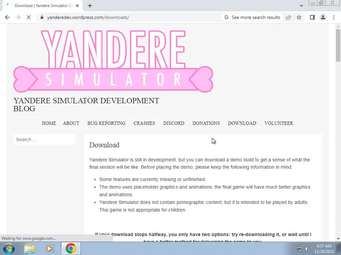
Task: Click the address bar URL
Action: pyautogui.click(x=88, y=17)
